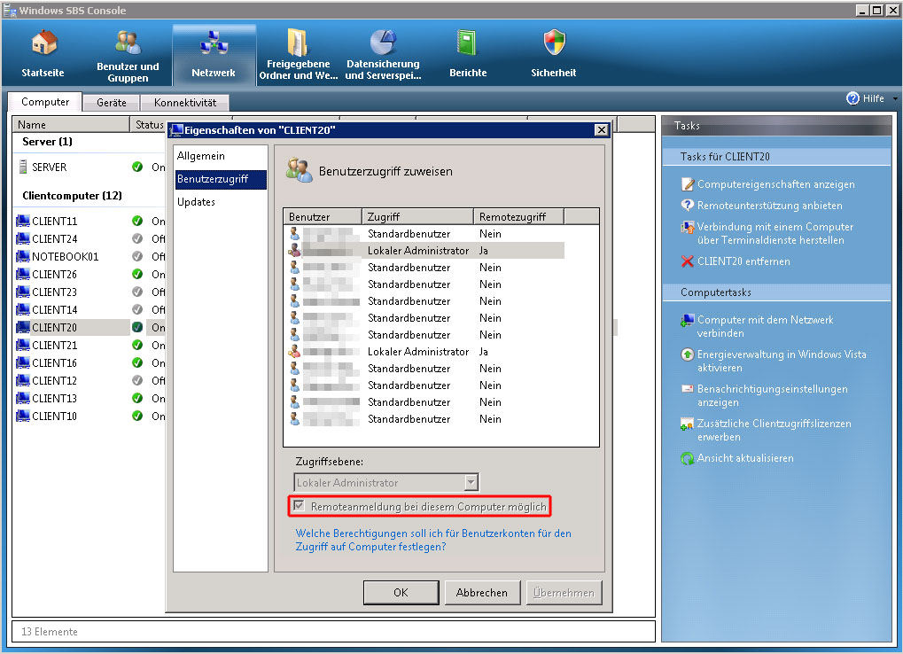Toggle Remoteanmeldung bei diesem Computer möglich

(x=299, y=506)
